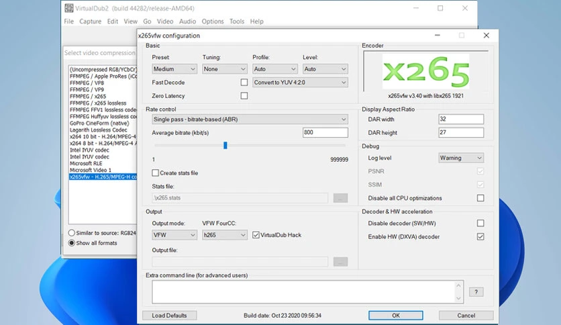561x325 pixels.
Task: Open Rate control Single pass ABR dropdown
Action: click(250, 120)
